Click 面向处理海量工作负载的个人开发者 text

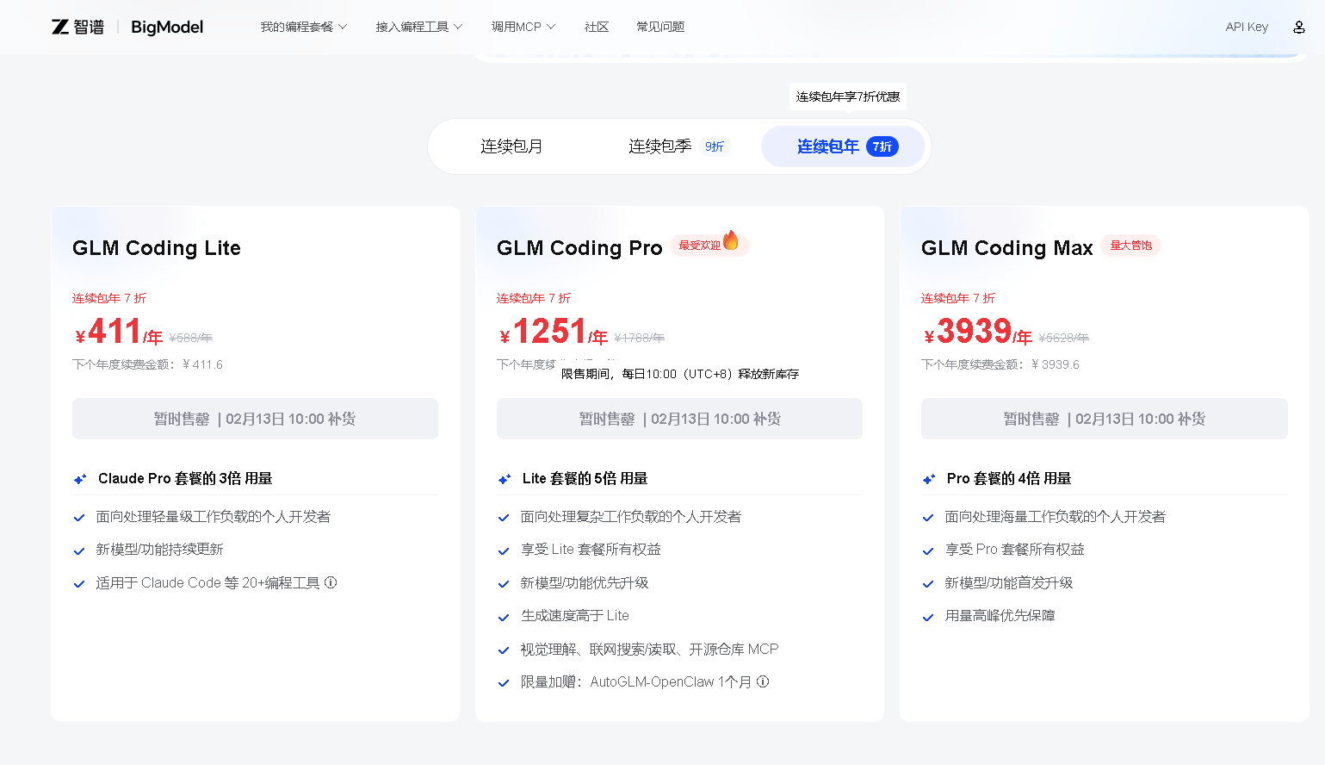tap(1056, 517)
